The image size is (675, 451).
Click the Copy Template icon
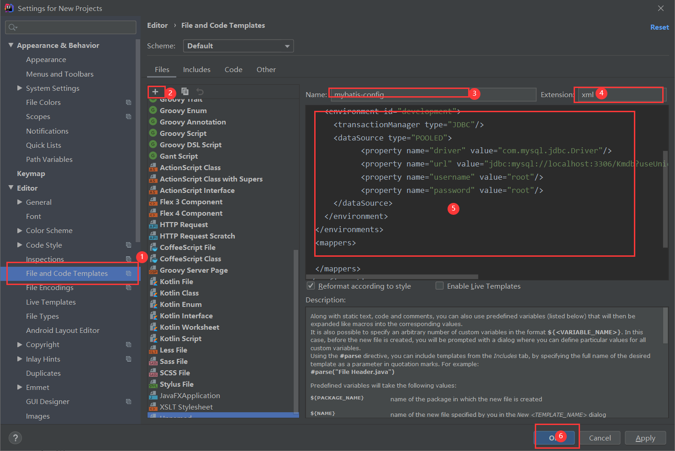point(185,92)
